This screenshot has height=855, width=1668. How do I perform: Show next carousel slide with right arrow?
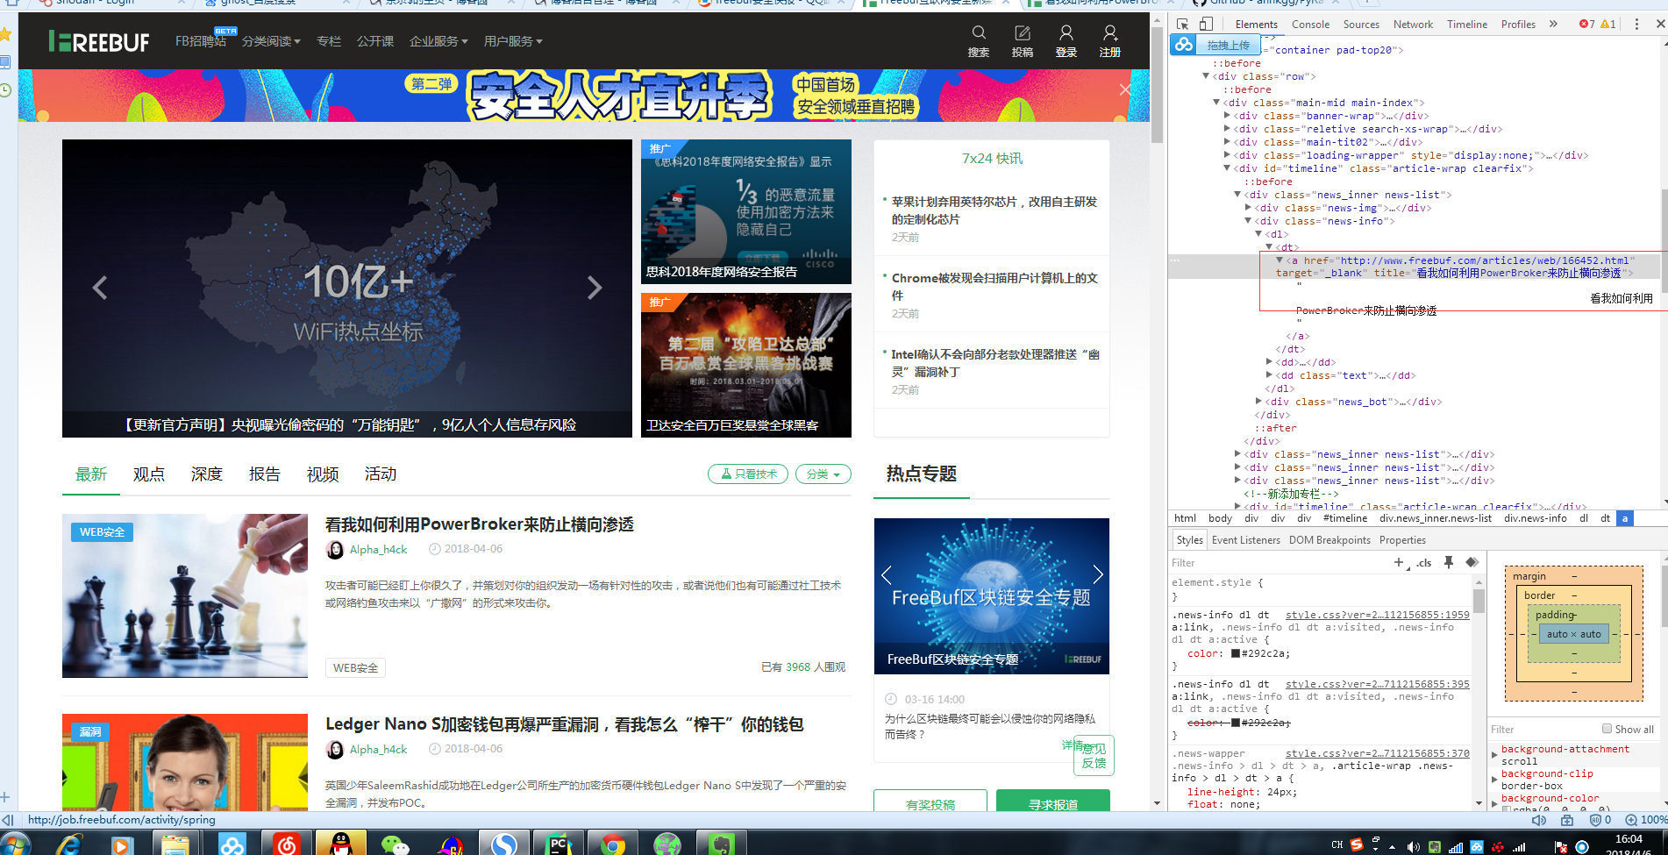point(595,288)
